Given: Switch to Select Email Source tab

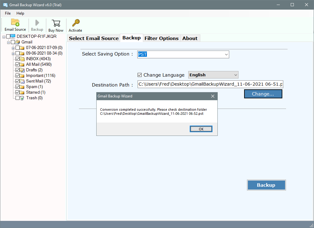Looking at the screenshot, I should pos(94,38).
